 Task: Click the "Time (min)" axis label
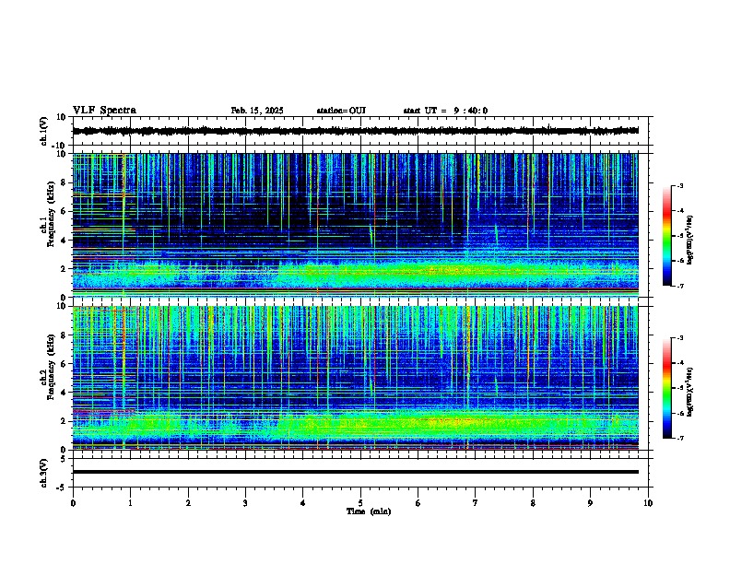[x=369, y=511]
